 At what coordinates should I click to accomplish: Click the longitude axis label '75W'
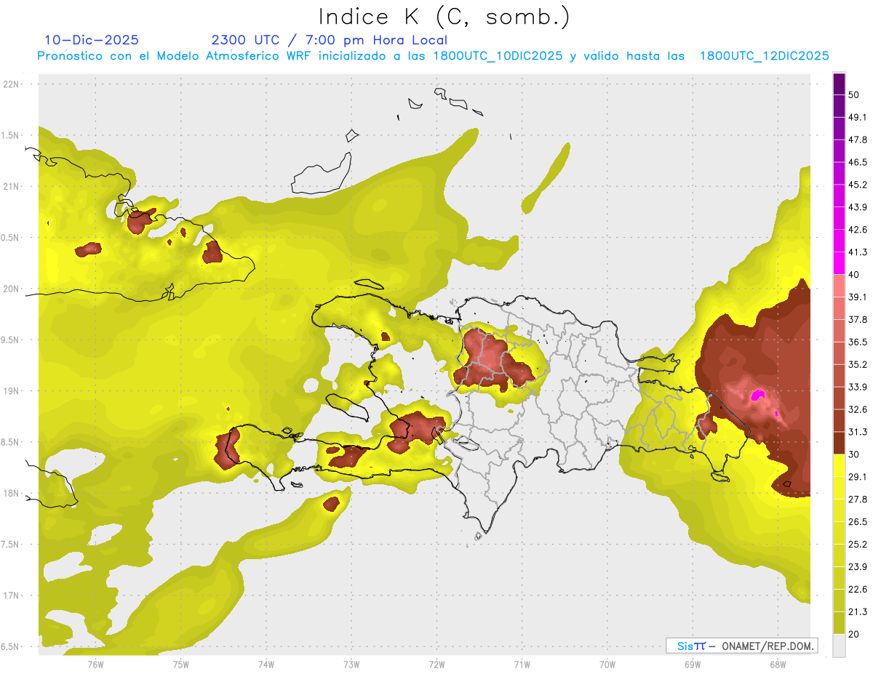[x=181, y=665]
